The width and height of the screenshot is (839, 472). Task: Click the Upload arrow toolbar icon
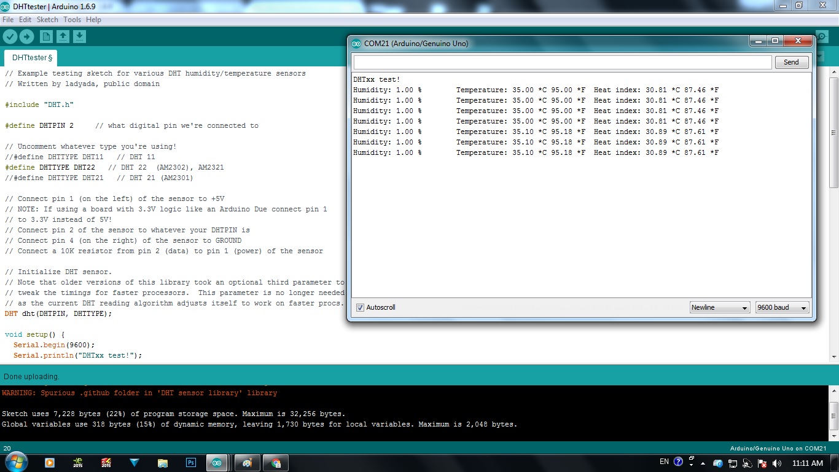tap(26, 37)
